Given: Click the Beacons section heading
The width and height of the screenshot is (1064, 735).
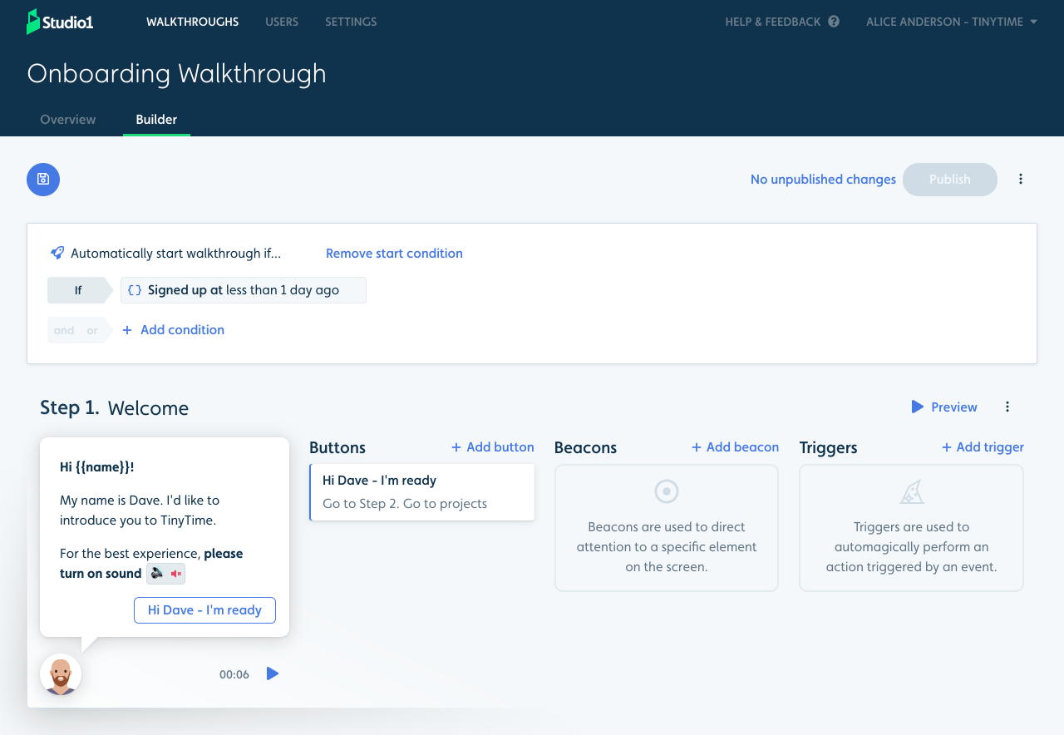Looking at the screenshot, I should tap(585, 447).
